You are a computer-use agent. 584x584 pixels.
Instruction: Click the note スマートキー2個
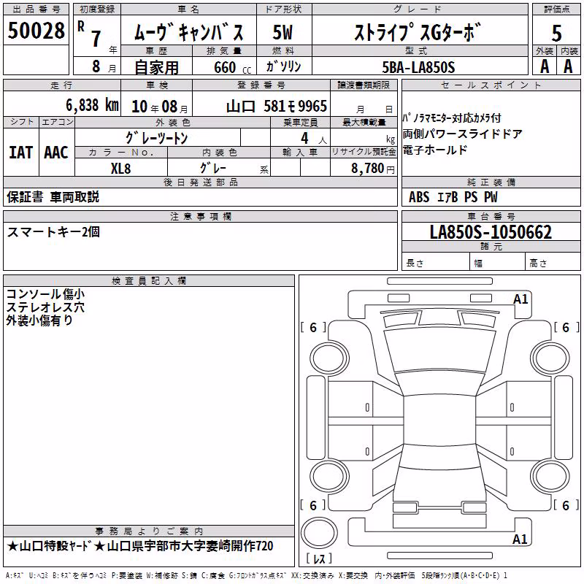(53, 232)
